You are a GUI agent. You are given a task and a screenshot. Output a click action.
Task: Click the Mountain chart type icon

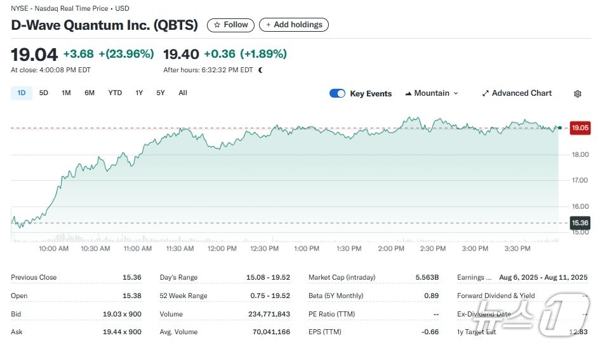click(408, 93)
